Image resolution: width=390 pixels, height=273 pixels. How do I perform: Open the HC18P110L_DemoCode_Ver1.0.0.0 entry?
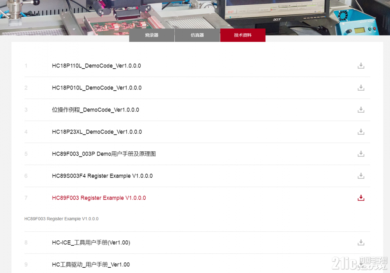tap(96, 66)
